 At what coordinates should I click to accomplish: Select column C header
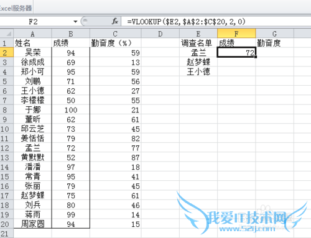[116, 34]
